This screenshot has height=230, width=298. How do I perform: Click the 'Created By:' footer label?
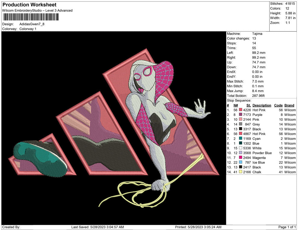click(x=11, y=227)
